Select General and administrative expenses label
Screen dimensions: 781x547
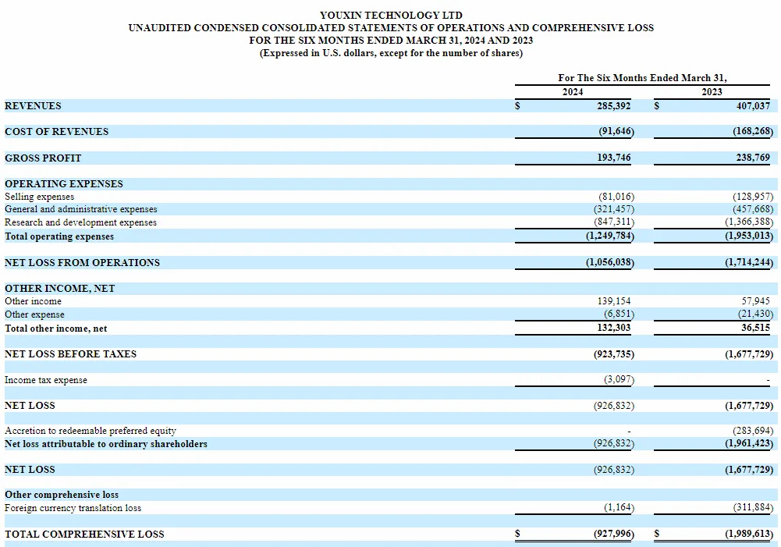pyautogui.click(x=80, y=209)
